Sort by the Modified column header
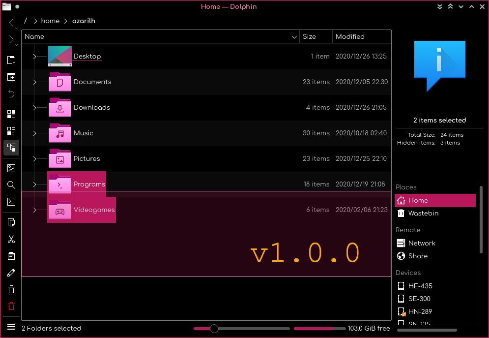Screen dimensions: 489x338 coord(361,36)
